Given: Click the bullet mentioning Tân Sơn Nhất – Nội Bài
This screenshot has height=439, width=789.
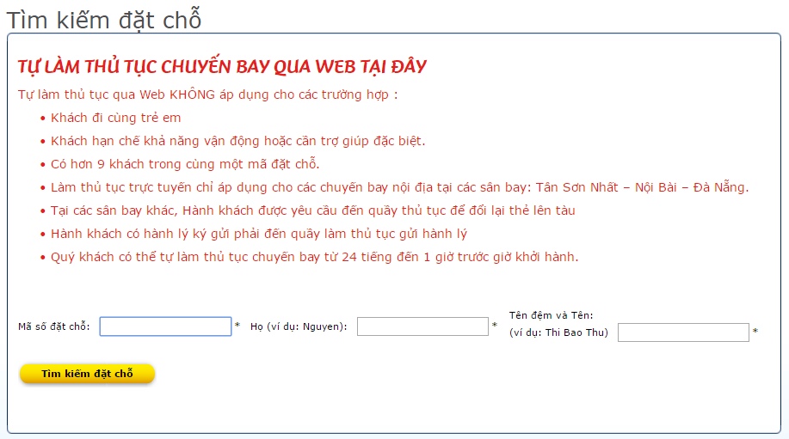Looking at the screenshot, I should pos(399,187).
